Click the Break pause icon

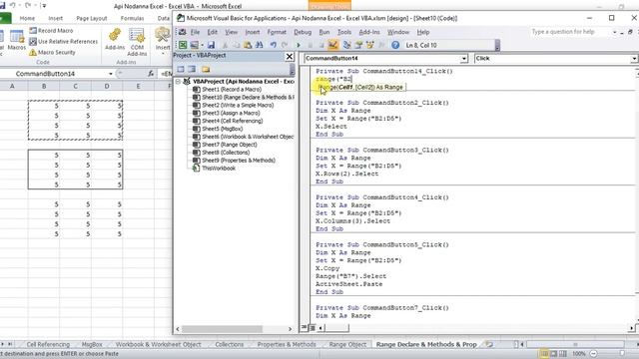point(311,45)
